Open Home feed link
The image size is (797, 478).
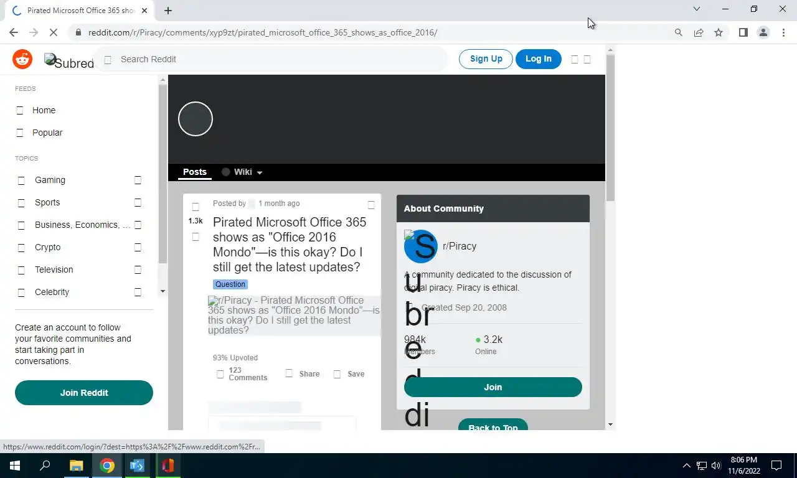click(x=44, y=110)
